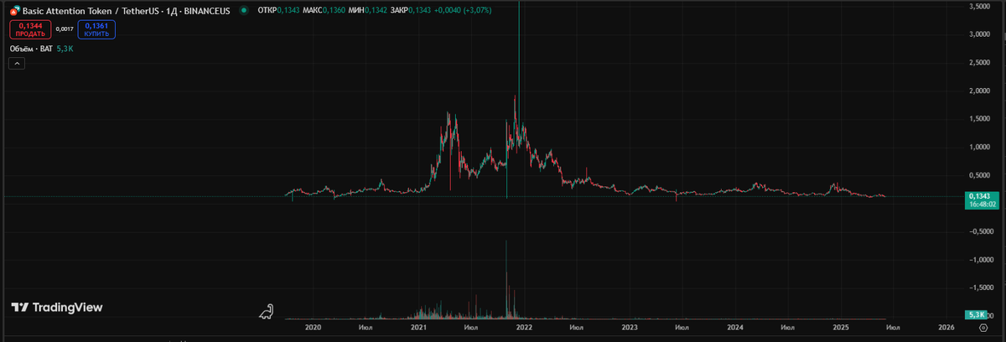
Task: Click the ЗАКР 0,1343 close value
Action: pyautogui.click(x=411, y=10)
